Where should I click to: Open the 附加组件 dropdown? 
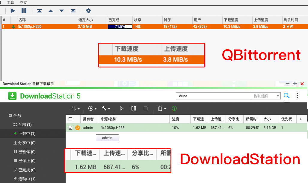pos(265,96)
